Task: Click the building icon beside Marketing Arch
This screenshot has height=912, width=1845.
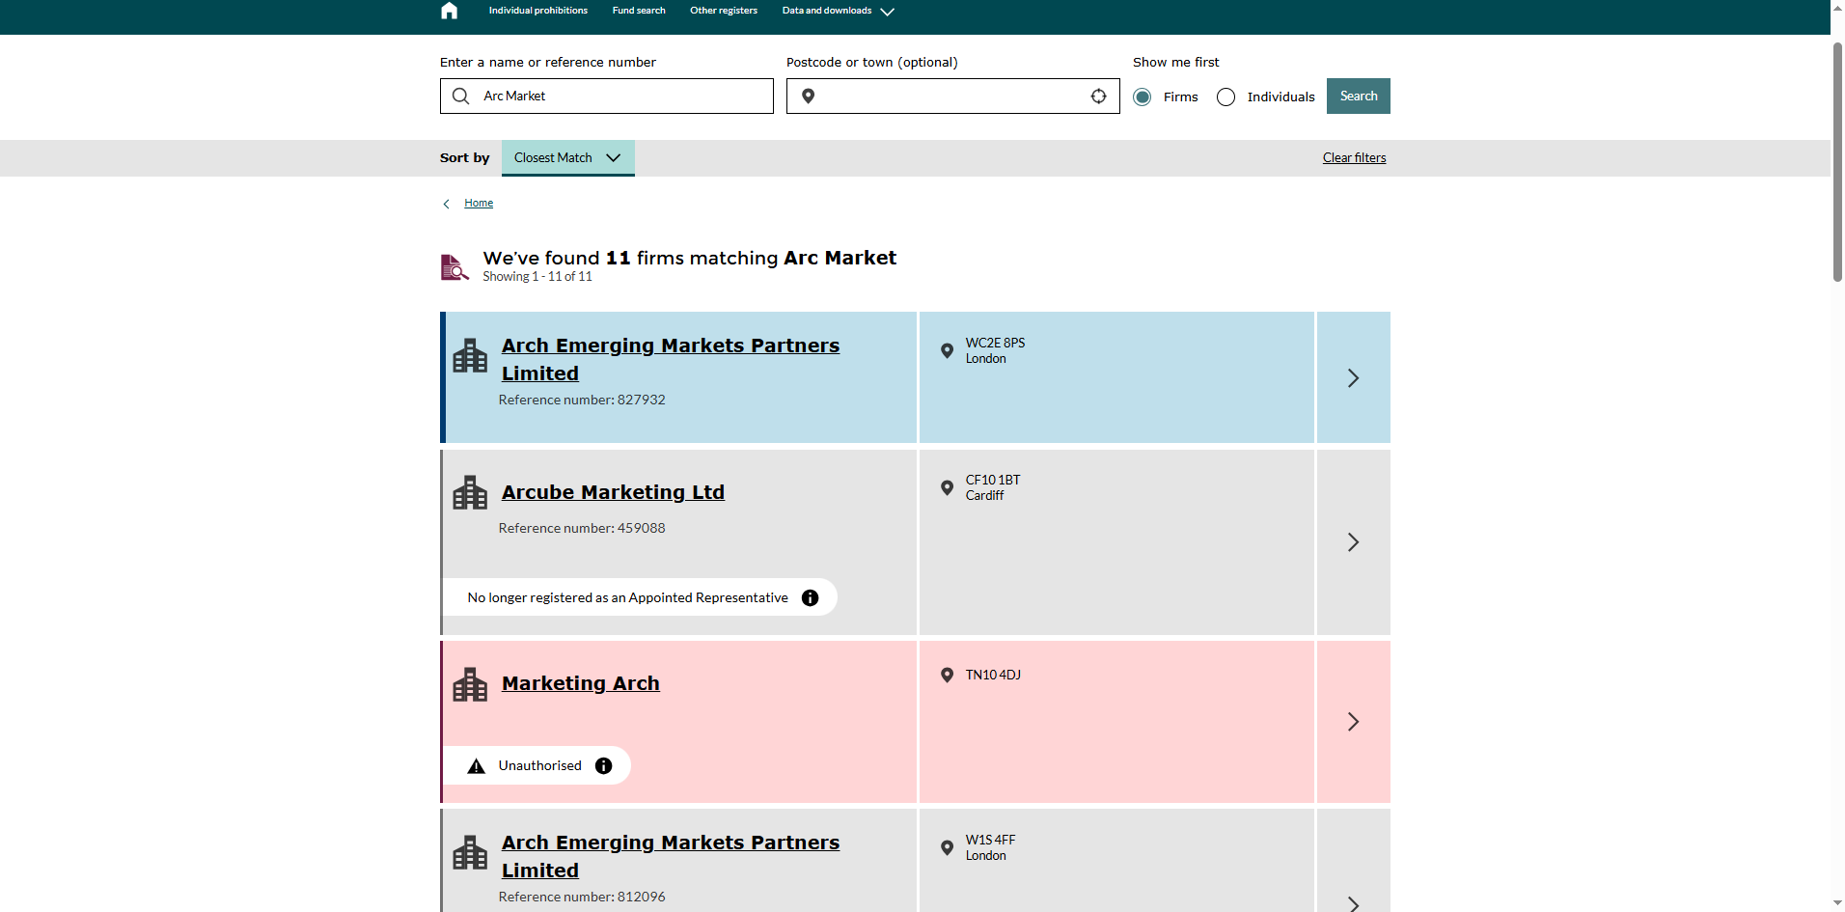Action: coord(470,685)
